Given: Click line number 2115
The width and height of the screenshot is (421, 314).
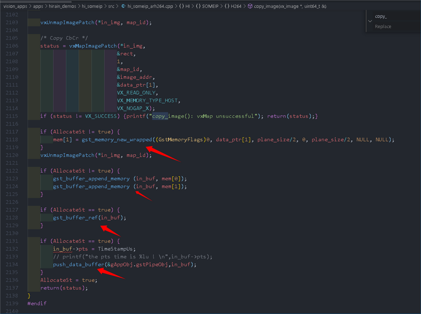Looking at the screenshot, I should click(12, 116).
